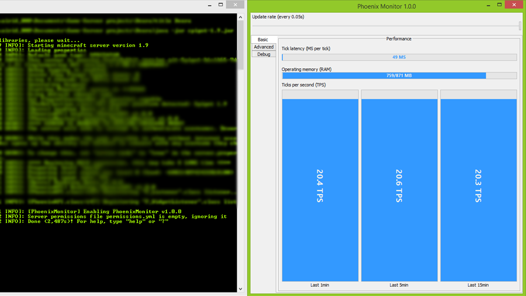The image size is (526, 296).
Task: Click the Tick latency 49 MS bar
Action: click(399, 57)
